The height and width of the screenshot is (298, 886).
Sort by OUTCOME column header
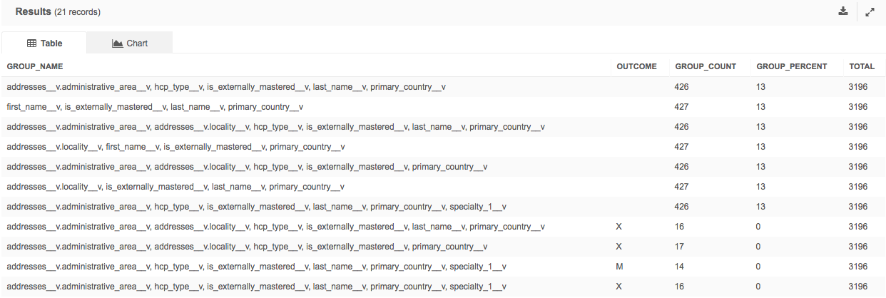(636, 66)
